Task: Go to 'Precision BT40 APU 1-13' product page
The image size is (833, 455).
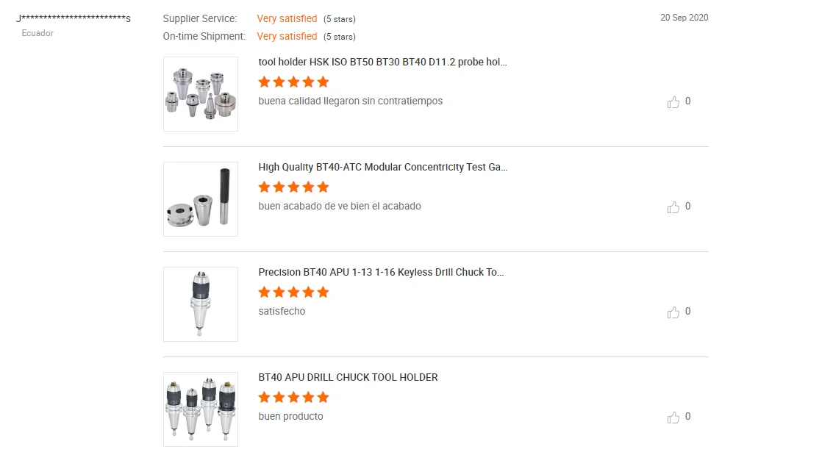Action: click(381, 272)
